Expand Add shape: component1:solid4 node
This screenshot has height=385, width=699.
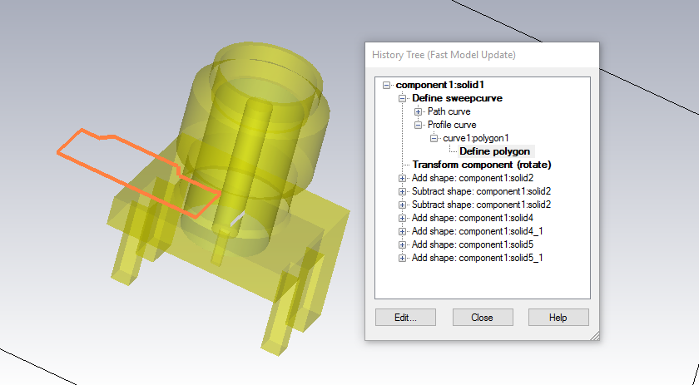tap(402, 218)
